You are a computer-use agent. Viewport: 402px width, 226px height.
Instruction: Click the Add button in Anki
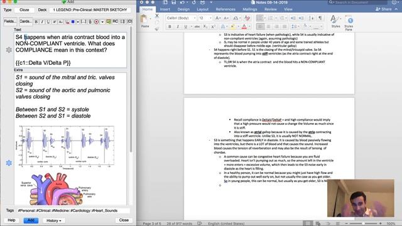tap(31, 220)
